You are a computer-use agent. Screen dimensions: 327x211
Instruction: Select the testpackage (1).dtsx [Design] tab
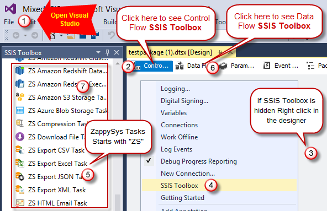(170, 52)
